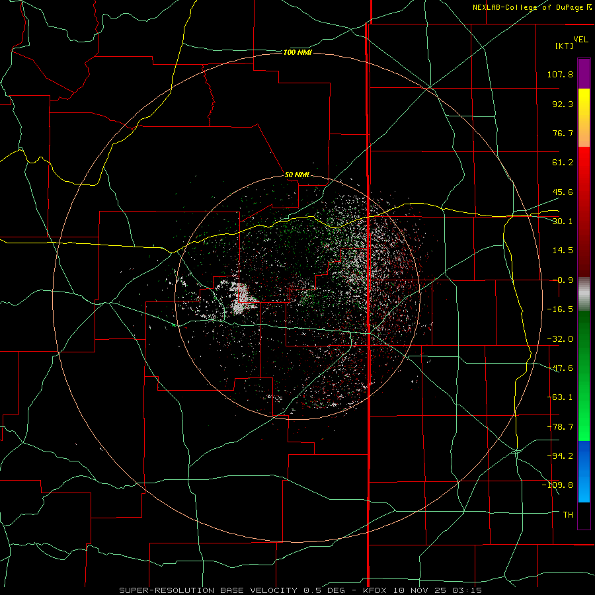Viewport: 595px width, 595px height.
Task: Click the gray near-zero segment of color bar
Action: coord(584,294)
